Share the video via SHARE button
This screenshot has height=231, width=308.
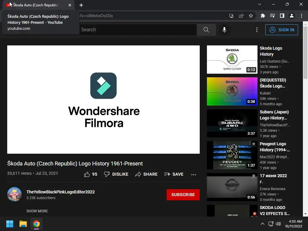pyautogui.click(x=146, y=174)
